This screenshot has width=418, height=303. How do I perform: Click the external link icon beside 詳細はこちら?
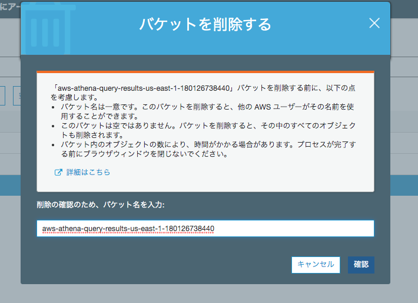[58, 173]
